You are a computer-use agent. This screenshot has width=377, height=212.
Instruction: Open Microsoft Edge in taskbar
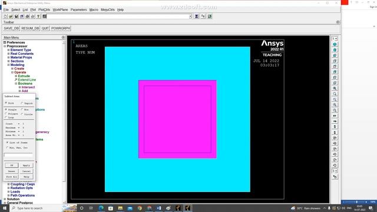(101, 208)
